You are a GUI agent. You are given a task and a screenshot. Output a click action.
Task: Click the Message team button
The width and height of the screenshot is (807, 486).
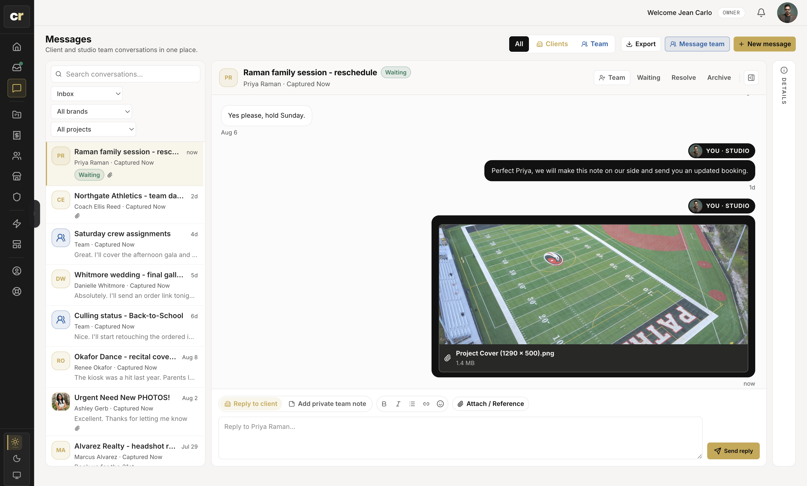pos(697,44)
